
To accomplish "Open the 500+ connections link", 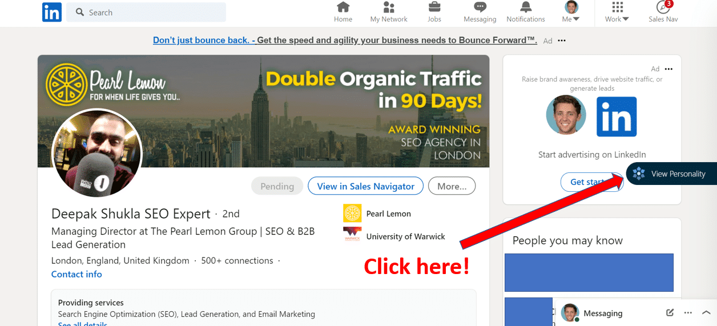I will pos(237,260).
